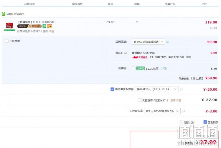
Task: Click the ¥-20.00 coupon discount amount
Action: coord(210,89)
